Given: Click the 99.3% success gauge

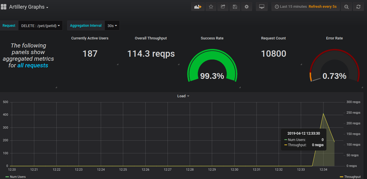Looking at the screenshot, I should pos(212,66).
